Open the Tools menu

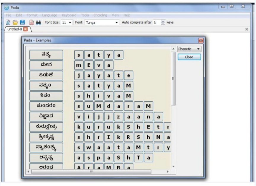coord(85,15)
